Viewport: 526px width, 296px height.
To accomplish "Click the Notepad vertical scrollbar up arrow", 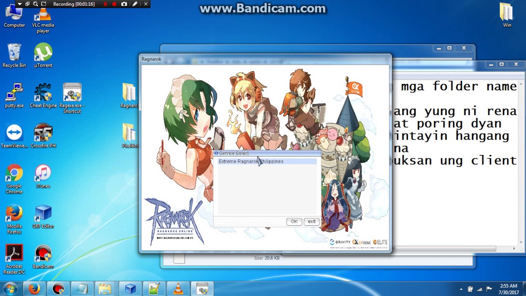I will click(x=522, y=84).
